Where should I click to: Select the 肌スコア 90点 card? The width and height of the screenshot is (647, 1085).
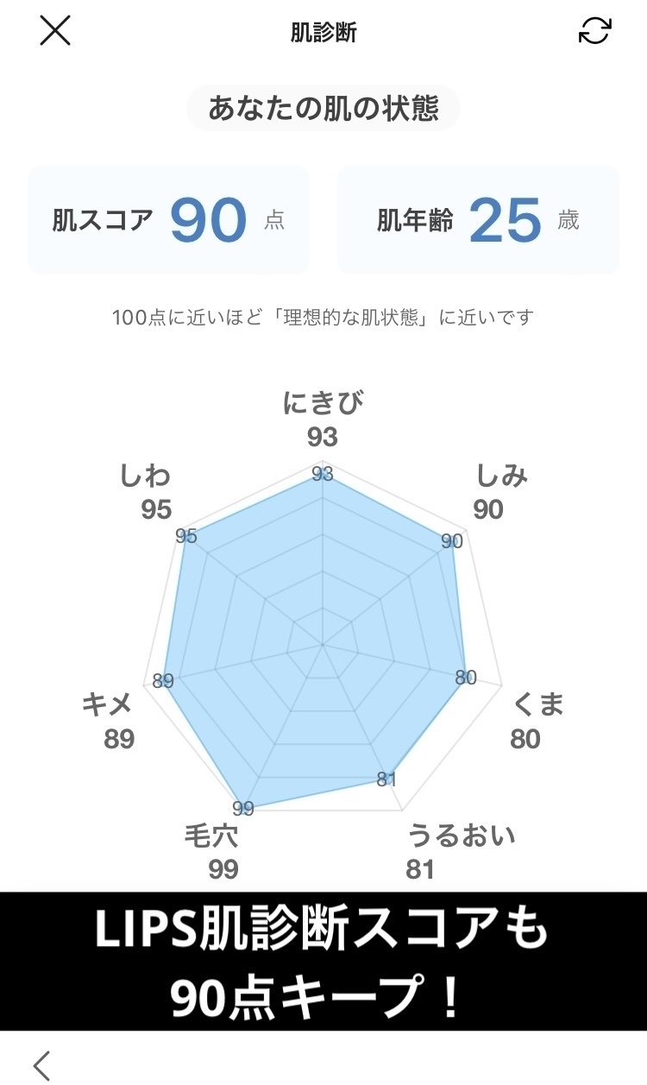[168, 220]
